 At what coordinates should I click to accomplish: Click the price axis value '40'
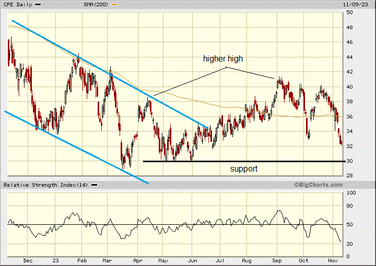[349, 87]
